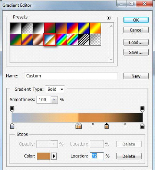Open the Load... gradients dialog

(x=136, y=42)
